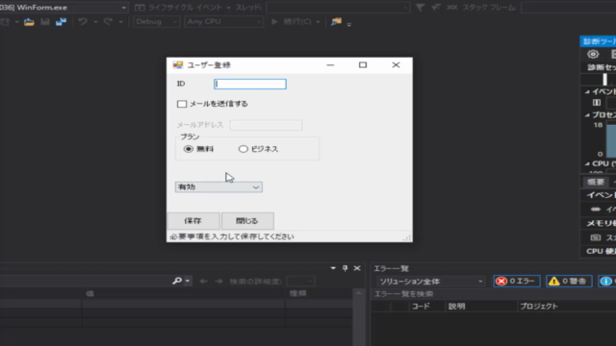The width and height of the screenshot is (616, 346).
Task: Click the 説明 column header
Action: point(456,307)
